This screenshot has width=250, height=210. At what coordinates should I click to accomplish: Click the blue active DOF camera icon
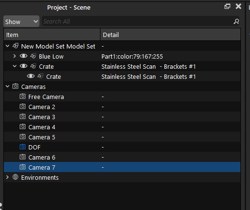pyautogui.click(x=23, y=147)
